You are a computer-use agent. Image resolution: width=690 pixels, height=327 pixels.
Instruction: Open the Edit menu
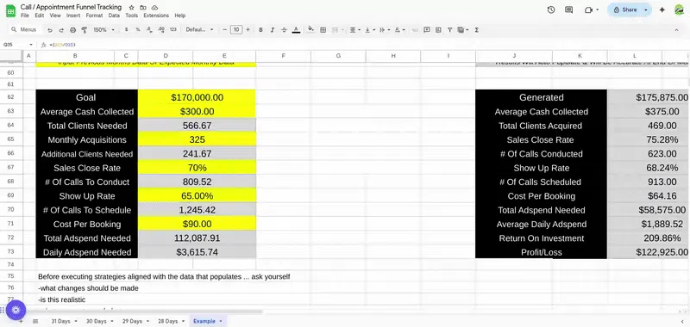tap(39, 15)
